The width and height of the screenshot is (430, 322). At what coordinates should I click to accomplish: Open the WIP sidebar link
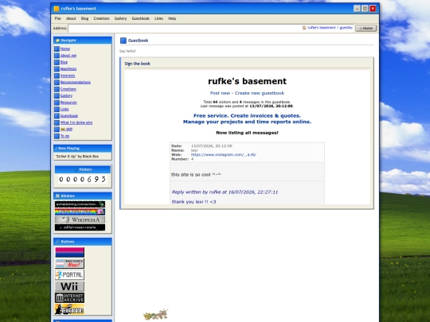(66, 130)
